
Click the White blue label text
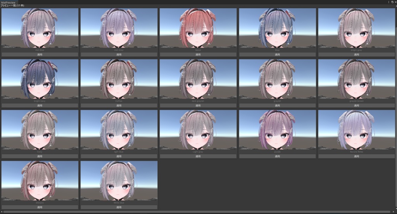119,203
